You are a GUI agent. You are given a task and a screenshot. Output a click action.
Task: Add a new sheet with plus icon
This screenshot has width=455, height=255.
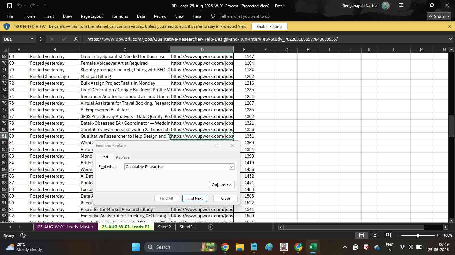210,227
